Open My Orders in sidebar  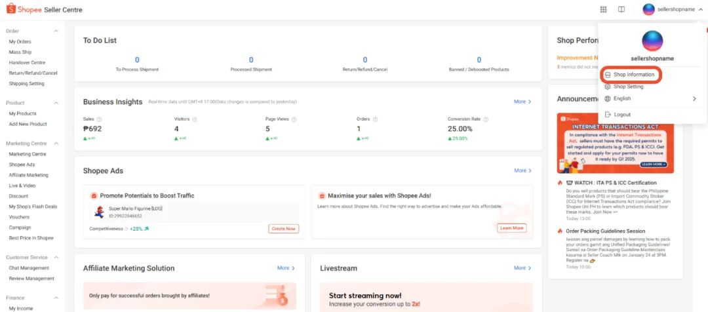click(20, 41)
